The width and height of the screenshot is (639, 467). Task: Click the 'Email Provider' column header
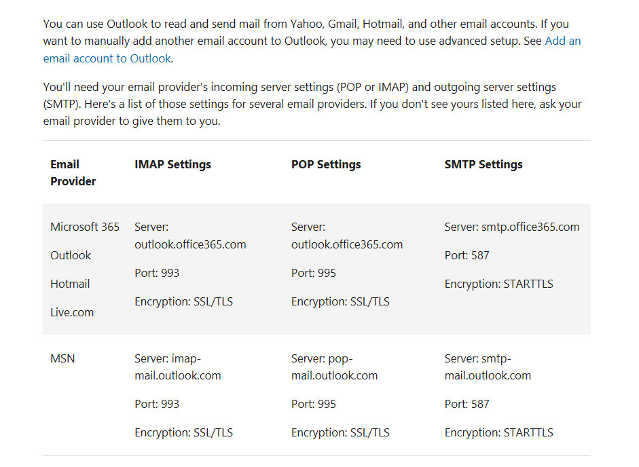coord(73,173)
